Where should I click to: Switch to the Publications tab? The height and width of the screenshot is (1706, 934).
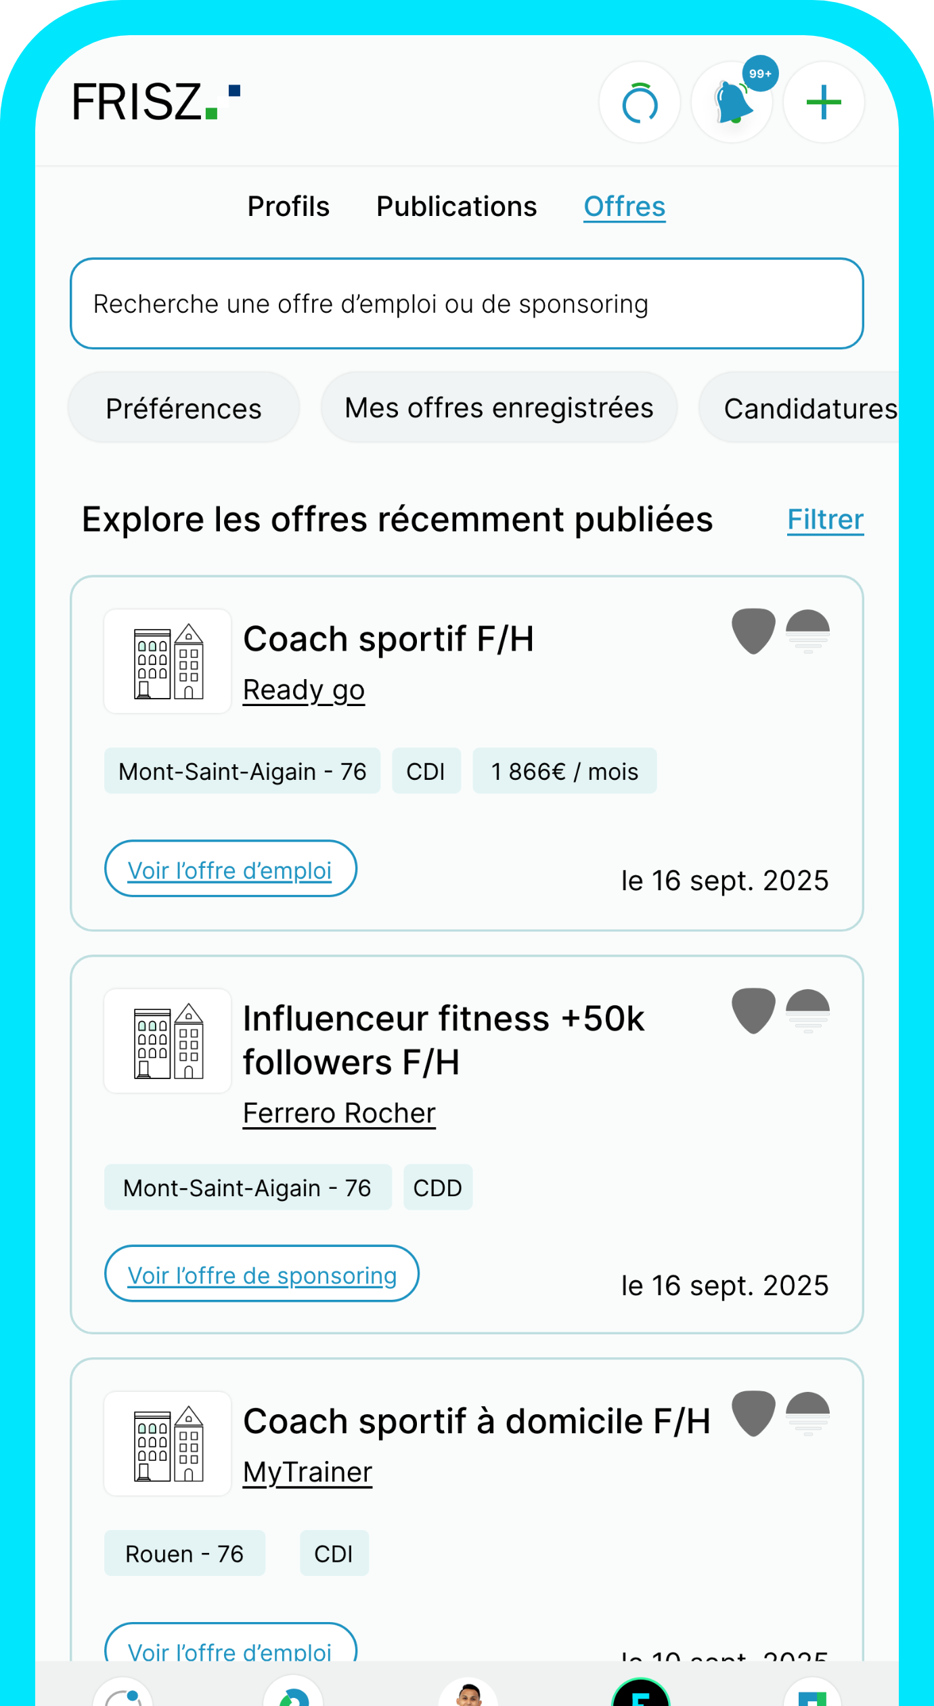coord(456,206)
